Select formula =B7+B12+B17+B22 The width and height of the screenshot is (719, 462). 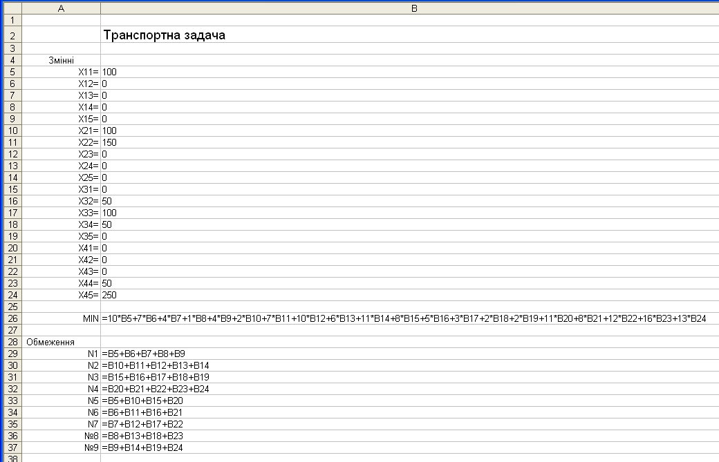pyautogui.click(x=409, y=424)
